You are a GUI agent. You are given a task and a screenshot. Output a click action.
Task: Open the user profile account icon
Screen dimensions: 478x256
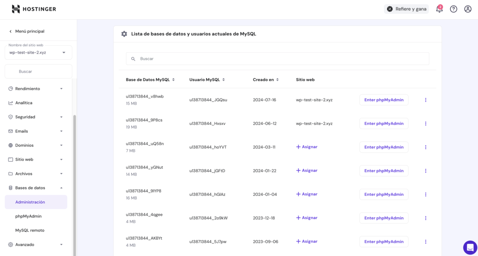coord(468,9)
